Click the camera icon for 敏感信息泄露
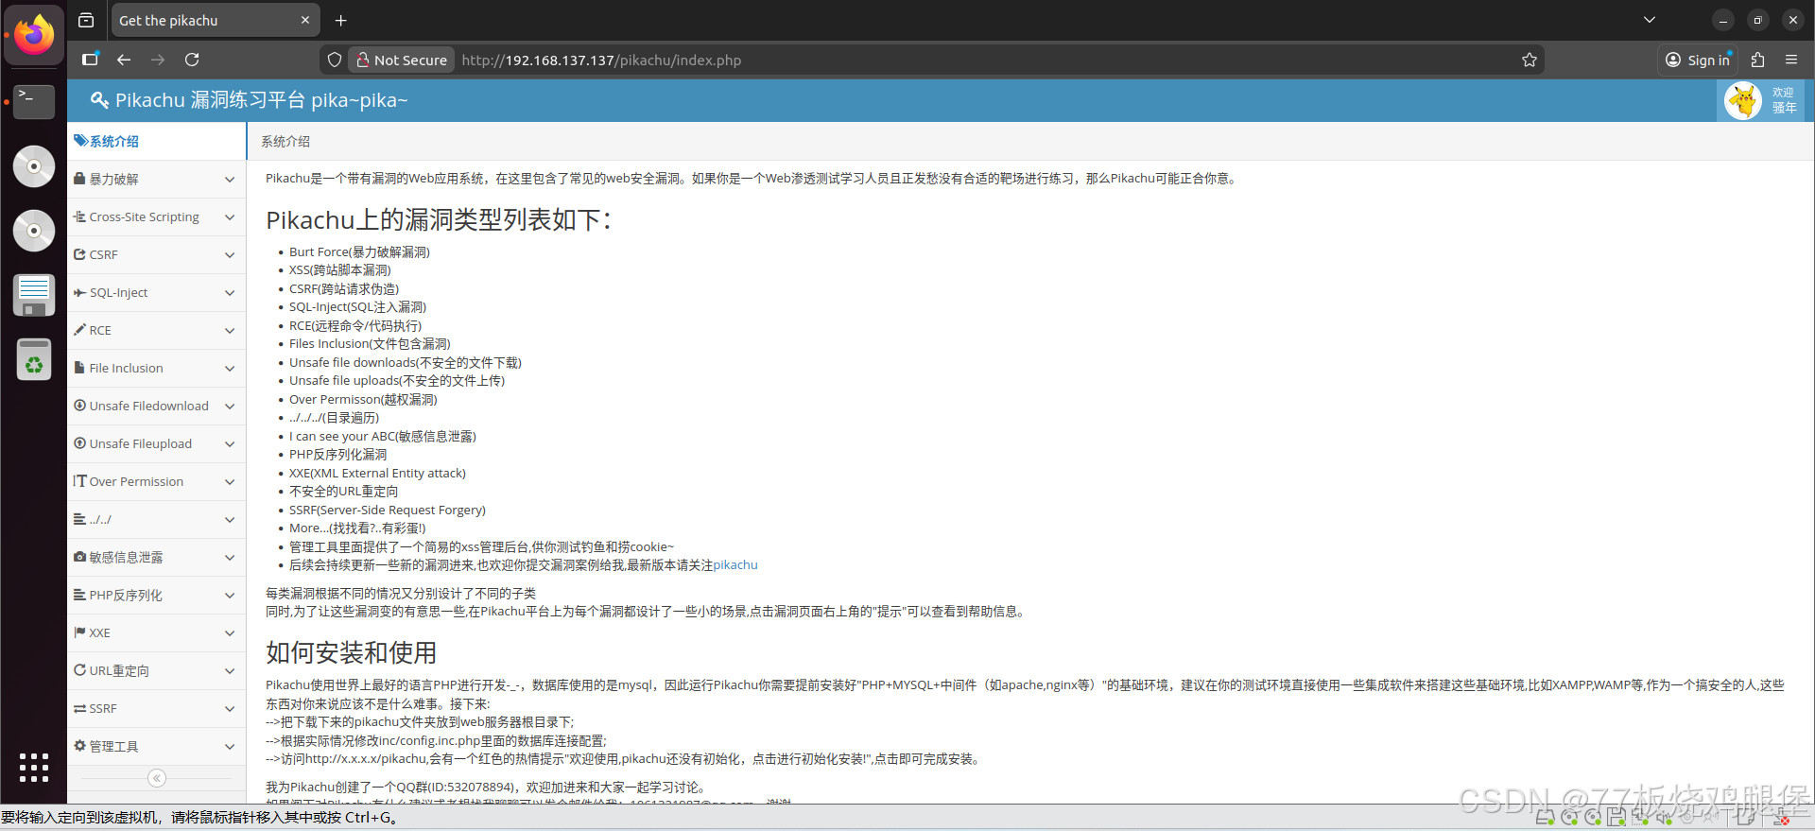Image resolution: width=1815 pixels, height=831 pixels. click(80, 557)
